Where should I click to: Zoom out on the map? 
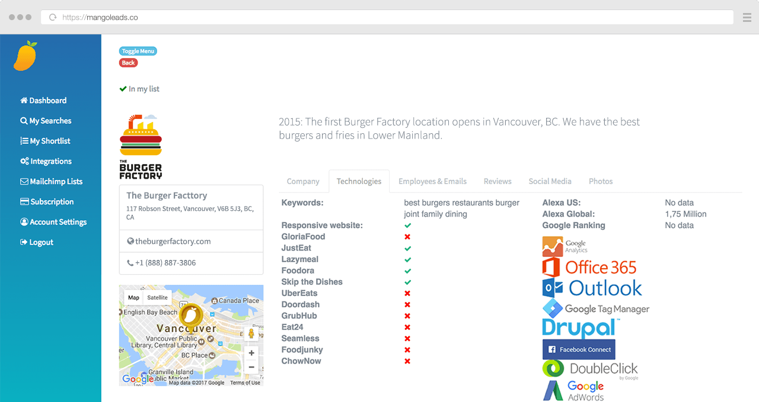tap(251, 367)
